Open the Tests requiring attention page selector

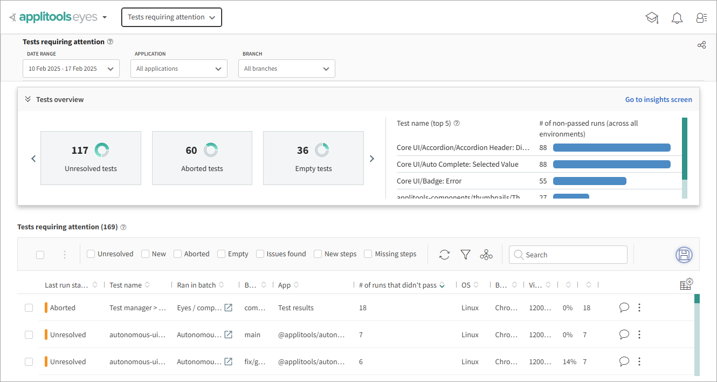(171, 17)
